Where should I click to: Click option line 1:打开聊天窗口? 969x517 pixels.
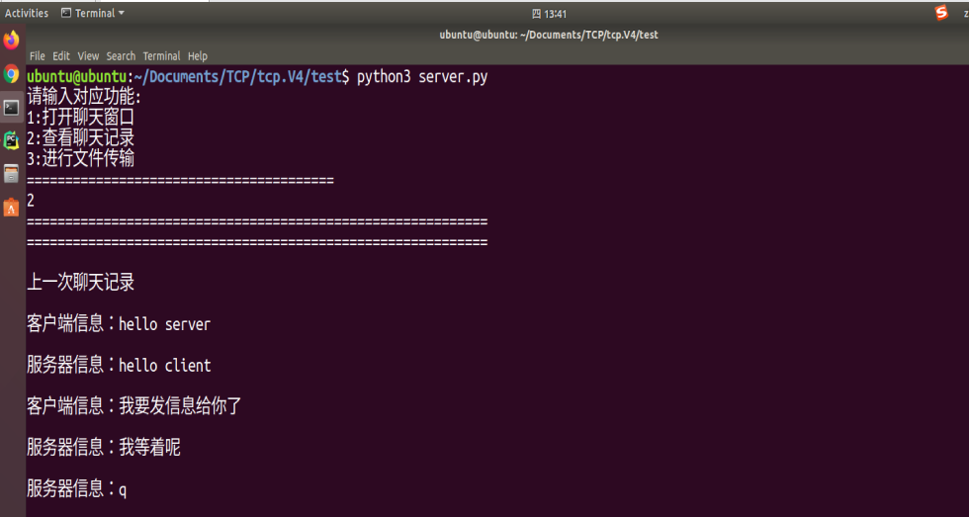pos(80,118)
